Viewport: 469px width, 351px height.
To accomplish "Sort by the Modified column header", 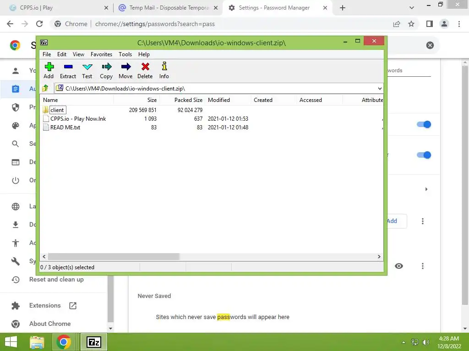I will tap(228, 100).
